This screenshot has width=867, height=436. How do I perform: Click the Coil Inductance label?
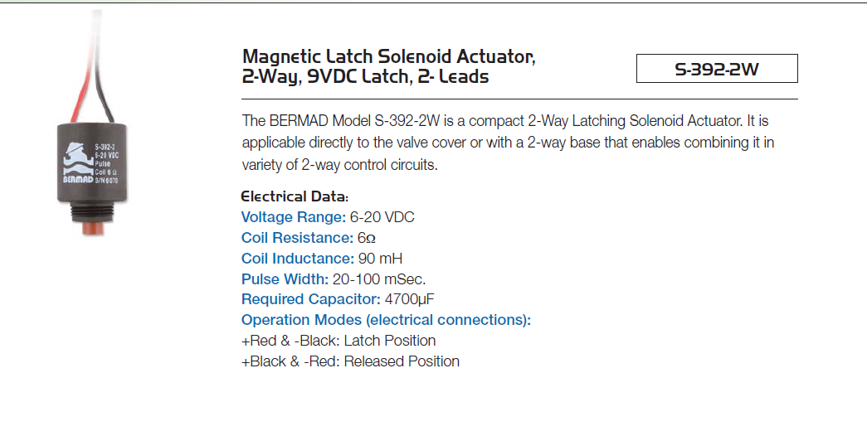tap(298, 258)
